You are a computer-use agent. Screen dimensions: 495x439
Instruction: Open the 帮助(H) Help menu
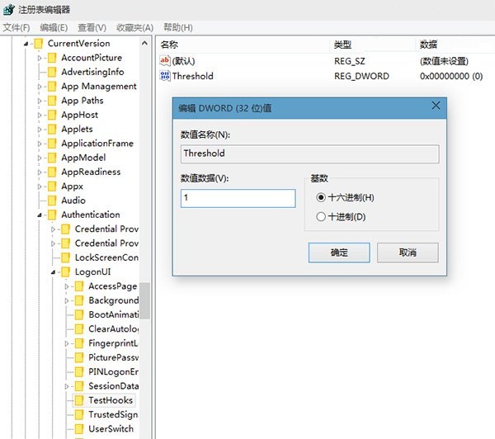tap(178, 27)
